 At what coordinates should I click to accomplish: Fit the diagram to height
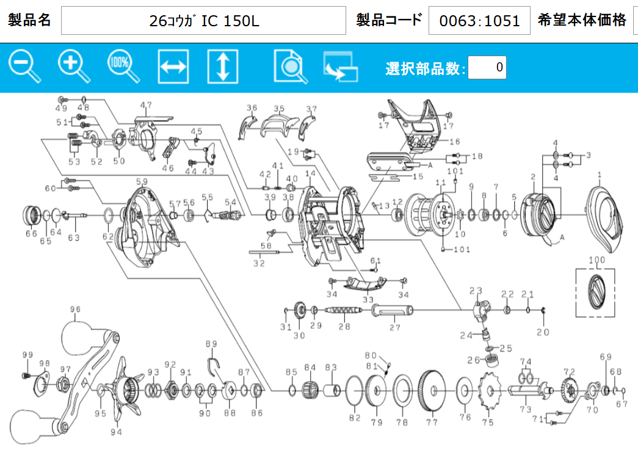(x=222, y=67)
